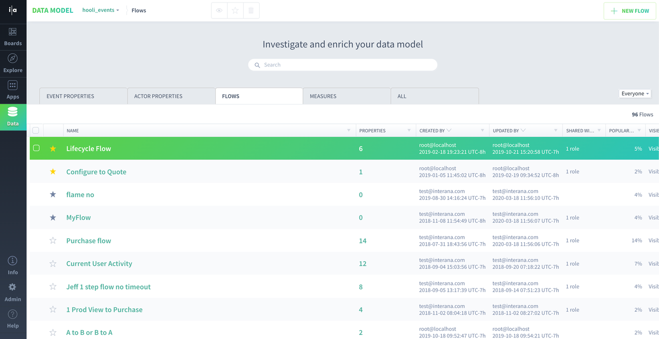Open the Lifecycle Flow link
This screenshot has height=339, width=659.
89,148
